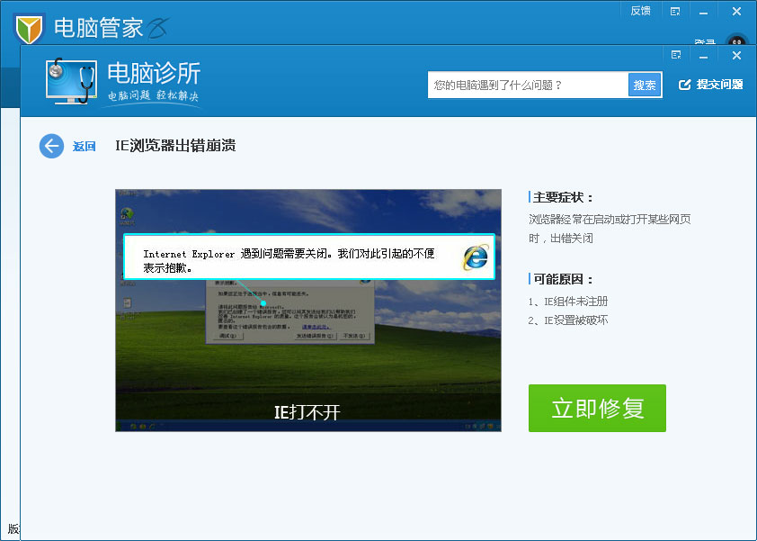The image size is (757, 541).
Task: Click the 返回 back label
Action: click(x=83, y=146)
